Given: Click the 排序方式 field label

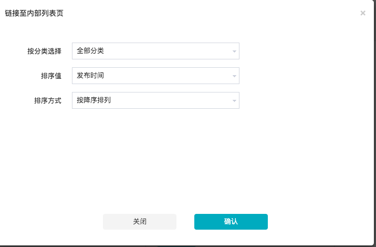Looking at the screenshot, I should [x=48, y=100].
